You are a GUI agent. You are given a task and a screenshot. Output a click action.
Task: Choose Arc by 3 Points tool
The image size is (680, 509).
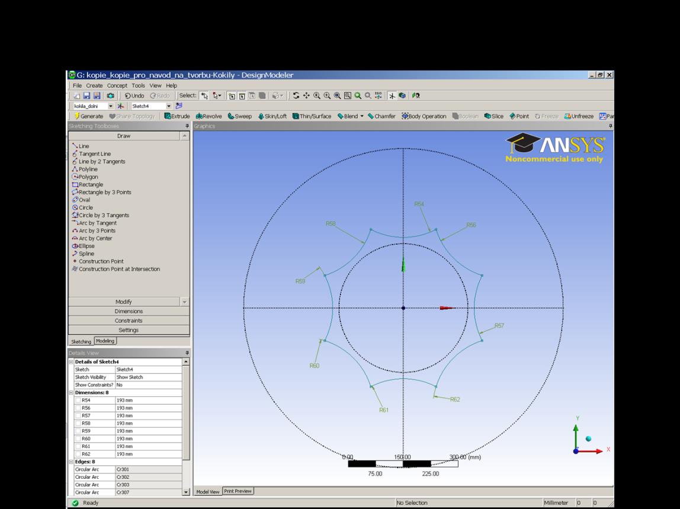click(x=94, y=231)
